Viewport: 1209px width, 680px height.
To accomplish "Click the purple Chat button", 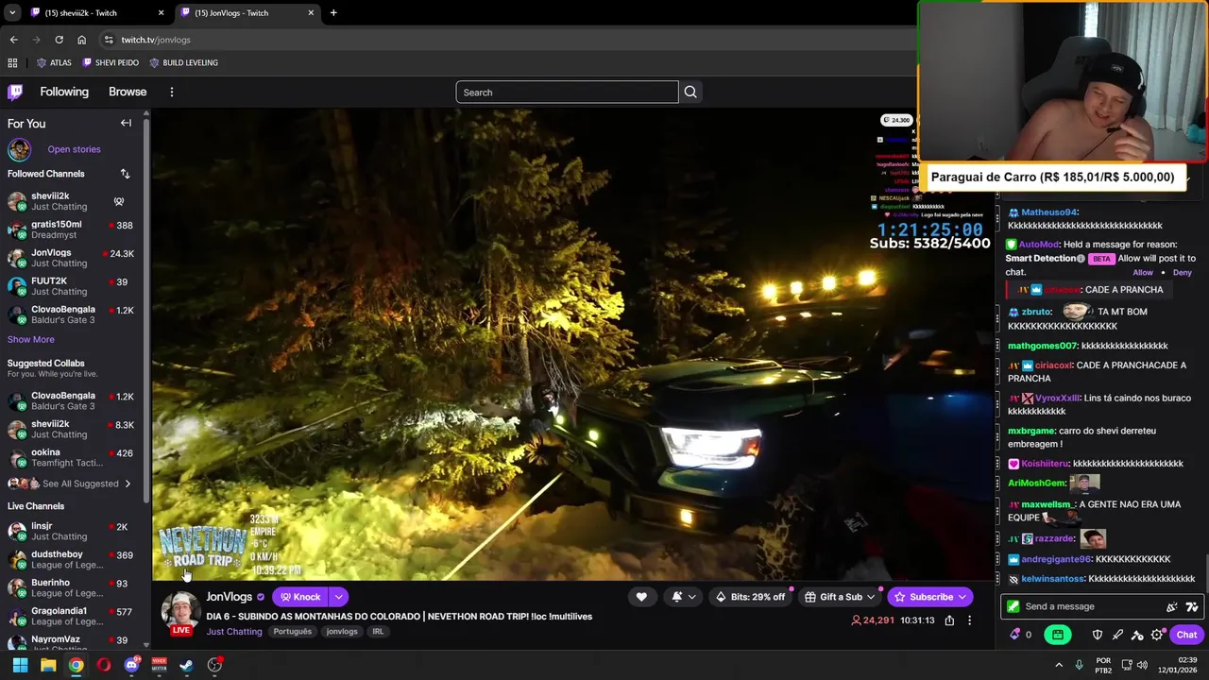I will click(x=1186, y=635).
